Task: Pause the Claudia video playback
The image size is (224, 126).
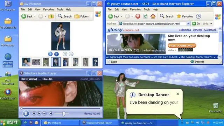Action: tap(26, 113)
